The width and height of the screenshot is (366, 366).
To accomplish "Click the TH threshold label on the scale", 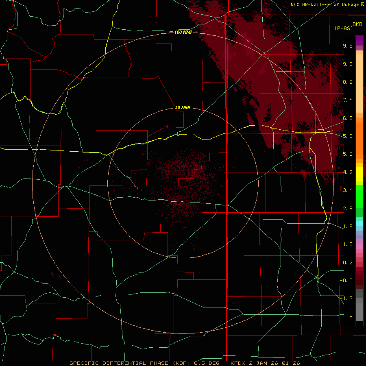I will click(x=349, y=317).
